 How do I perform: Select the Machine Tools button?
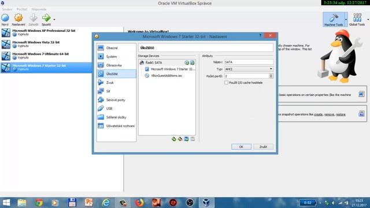[x=334, y=20]
